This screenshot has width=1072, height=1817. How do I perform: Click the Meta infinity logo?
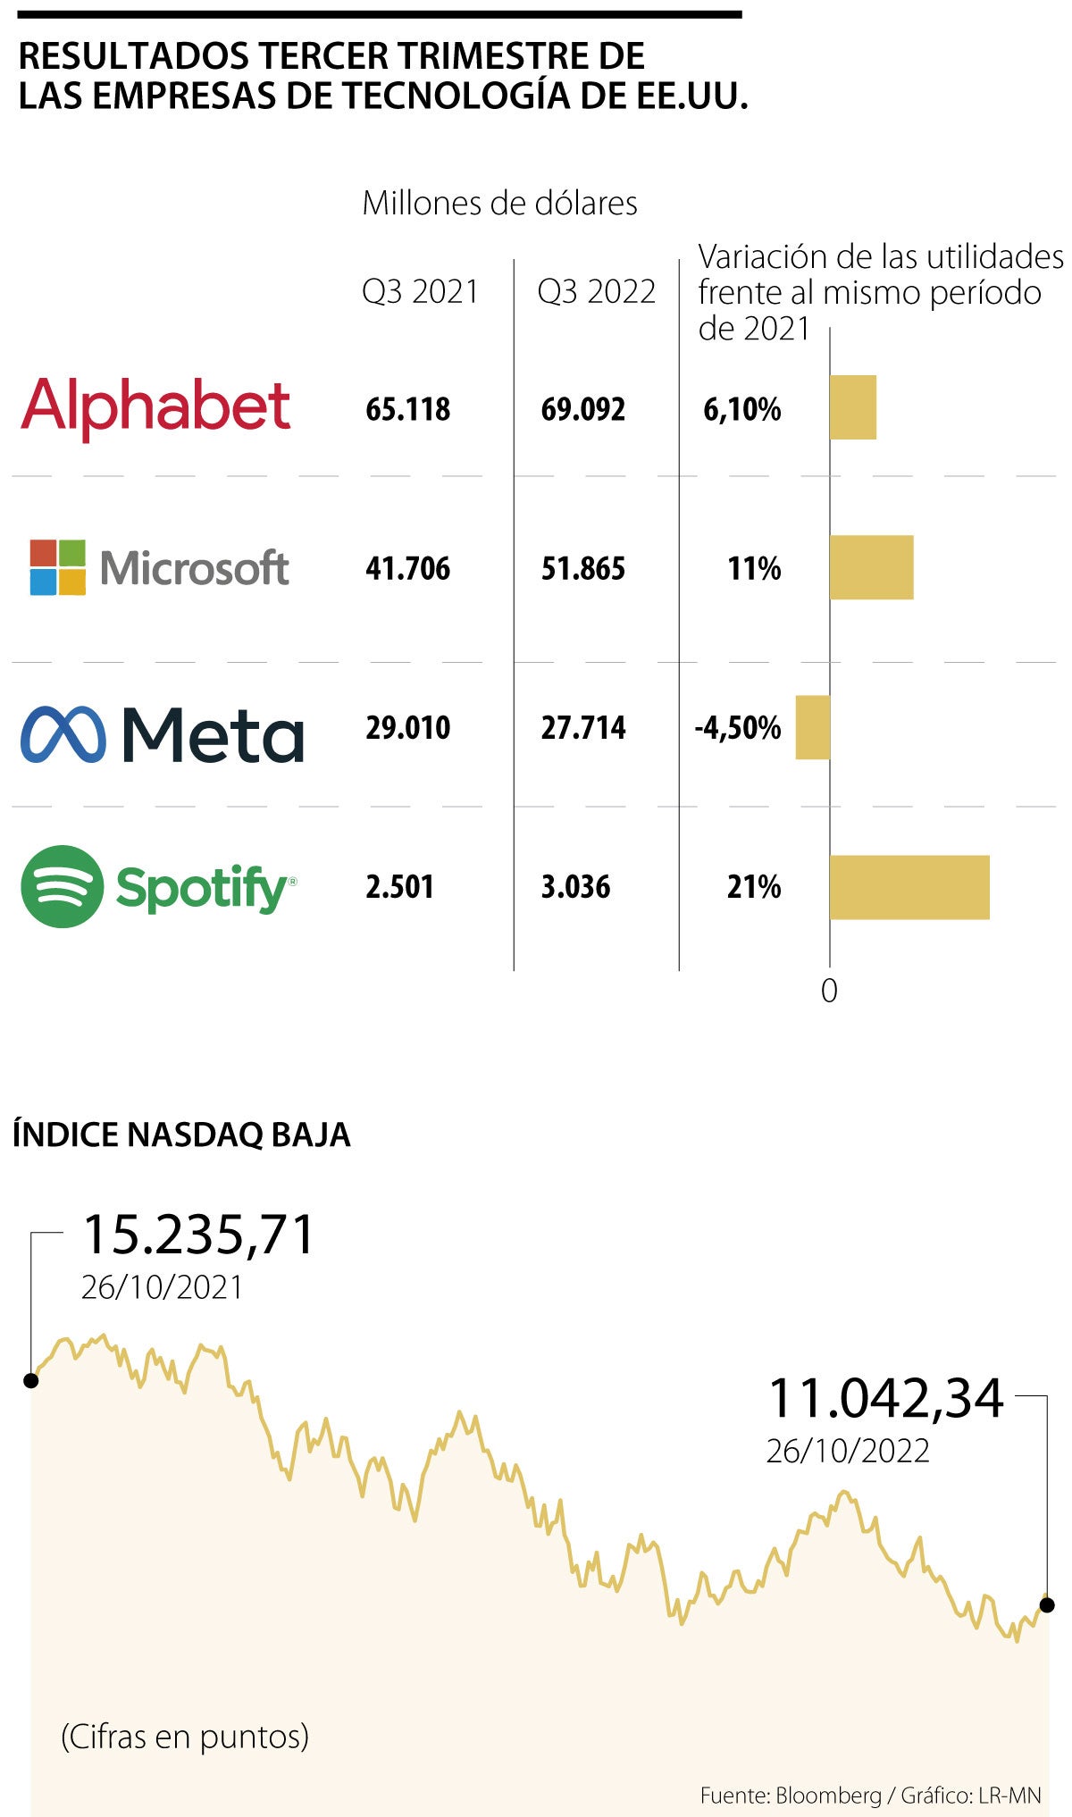click(x=63, y=734)
